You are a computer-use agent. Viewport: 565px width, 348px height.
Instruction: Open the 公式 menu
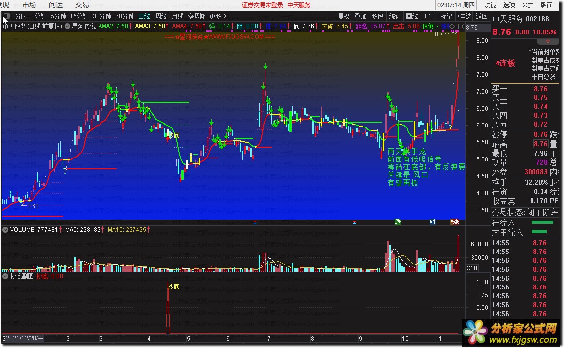point(528,5)
